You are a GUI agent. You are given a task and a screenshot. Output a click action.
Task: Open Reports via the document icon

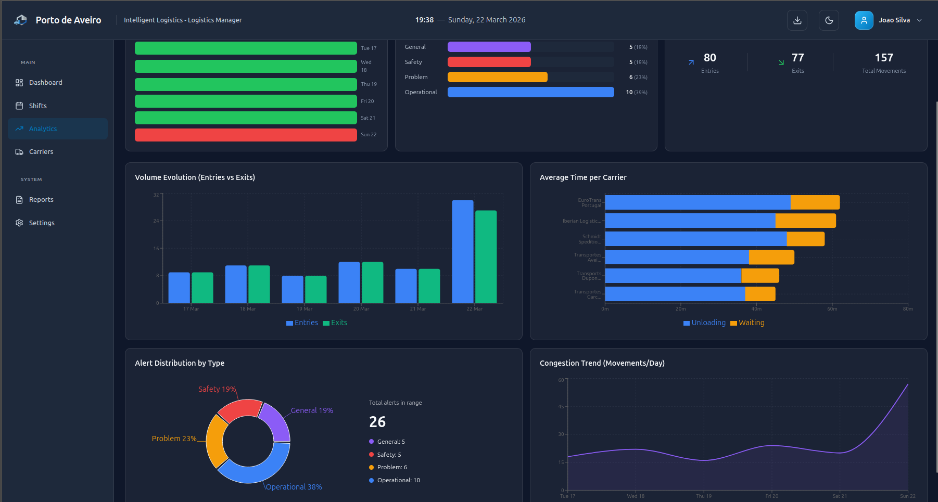click(x=19, y=199)
